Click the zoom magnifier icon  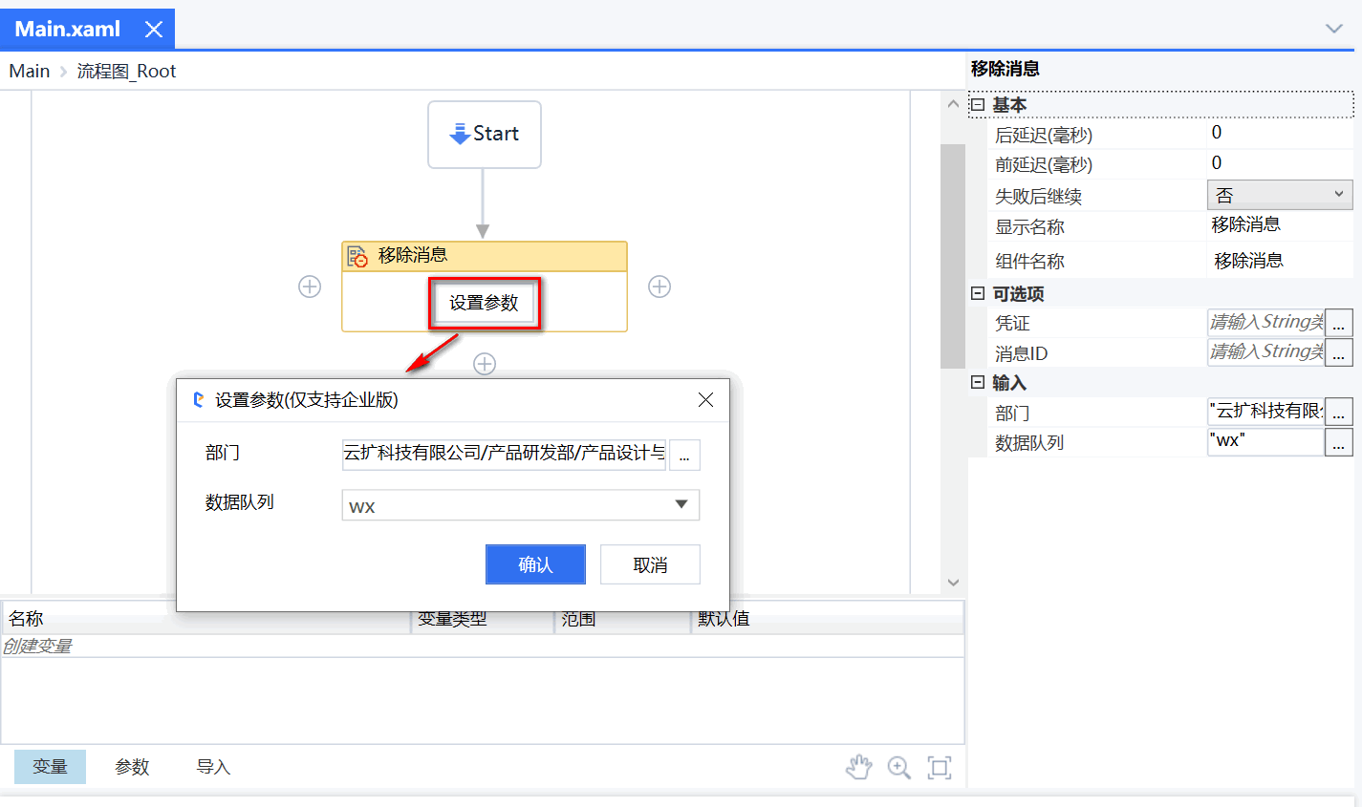click(899, 767)
